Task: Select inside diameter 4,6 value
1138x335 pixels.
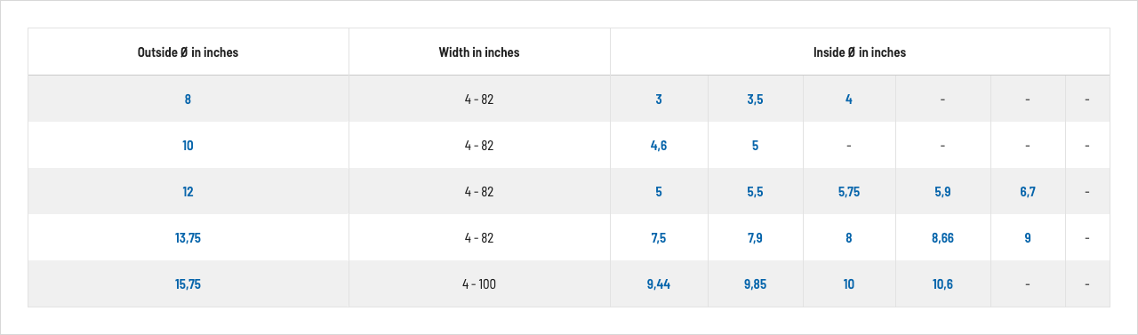Action: pos(659,146)
